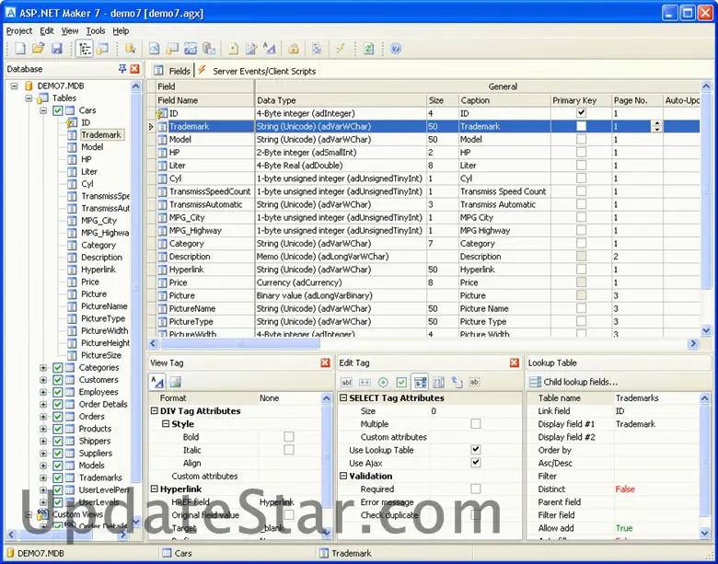
Task: Click the font-style A toolbar icon in the main toolbar
Action: 269,48
